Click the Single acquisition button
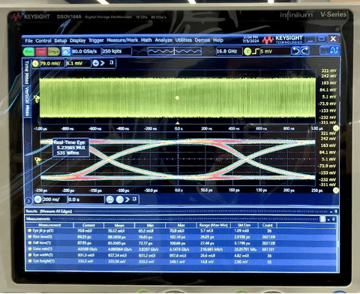360x294 pixels. tap(53, 52)
